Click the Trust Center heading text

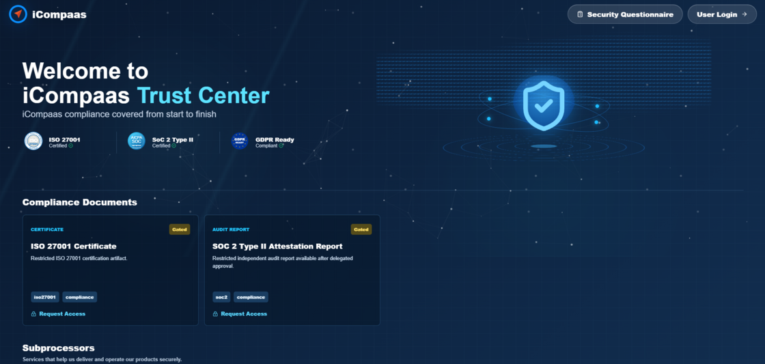point(203,96)
